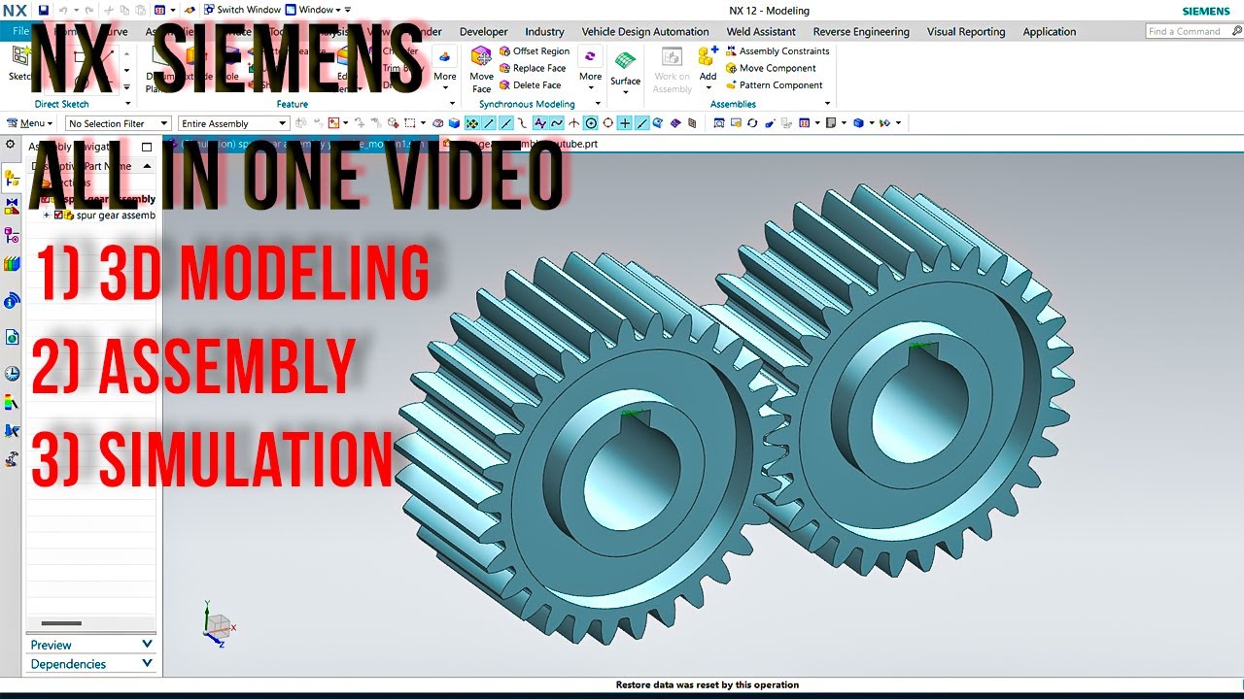Click the Undo arrow icon
The image size is (1244, 699).
click(62, 10)
